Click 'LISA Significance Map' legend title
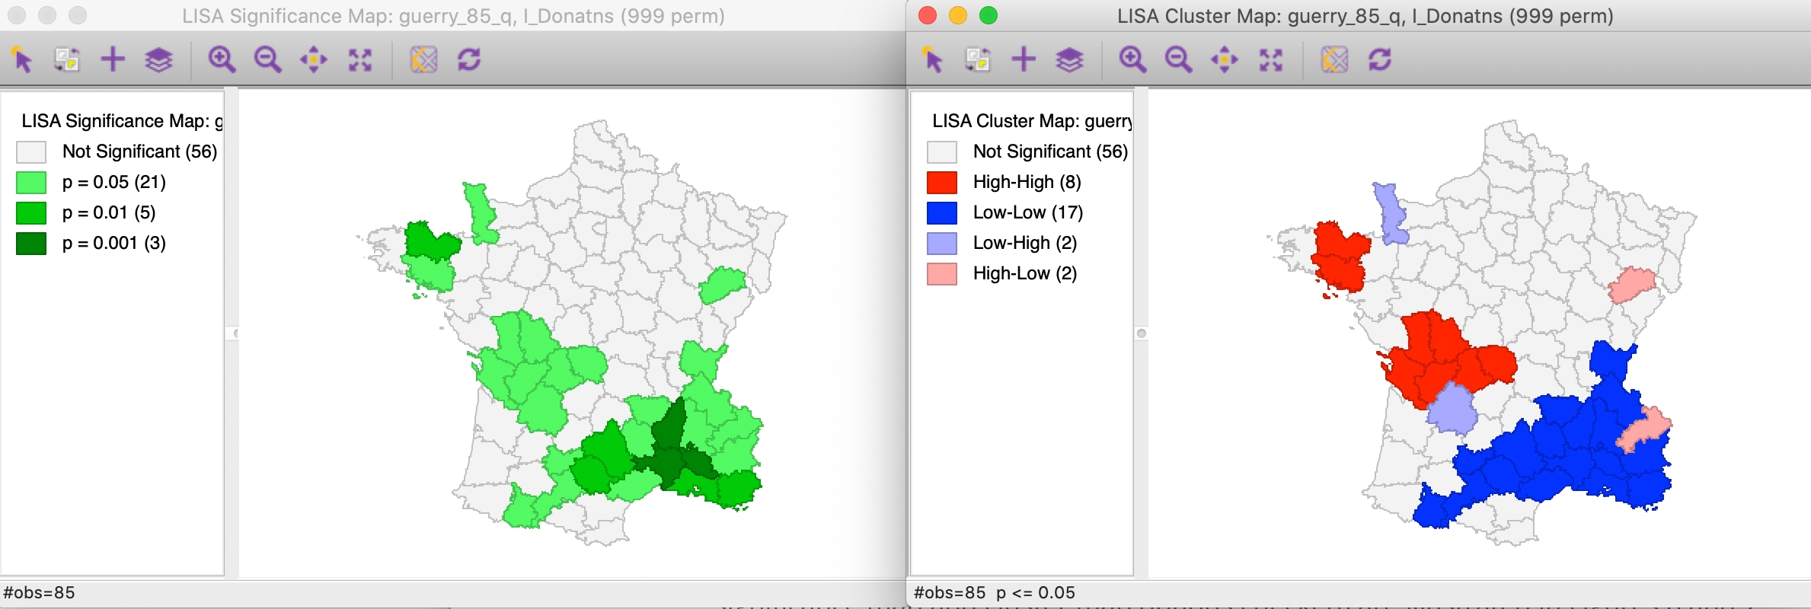Image resolution: width=1811 pixels, height=609 pixels. [122, 121]
